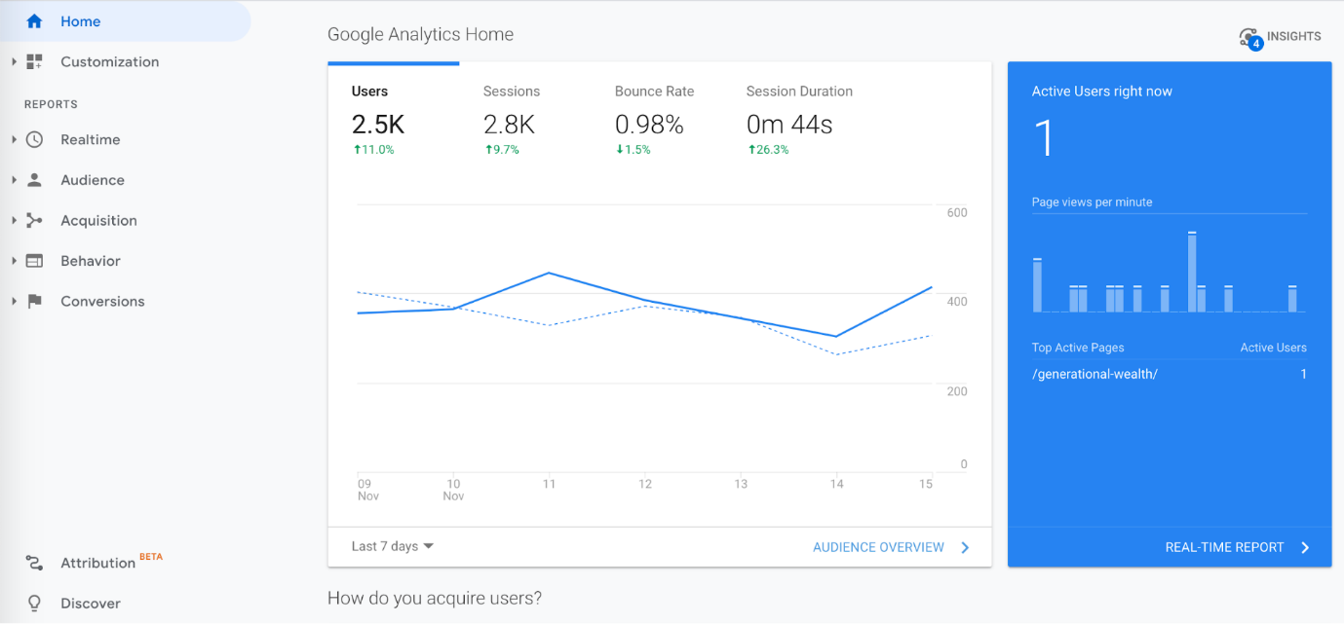Open the Insights panel
The width and height of the screenshot is (1344, 624).
click(x=1280, y=37)
